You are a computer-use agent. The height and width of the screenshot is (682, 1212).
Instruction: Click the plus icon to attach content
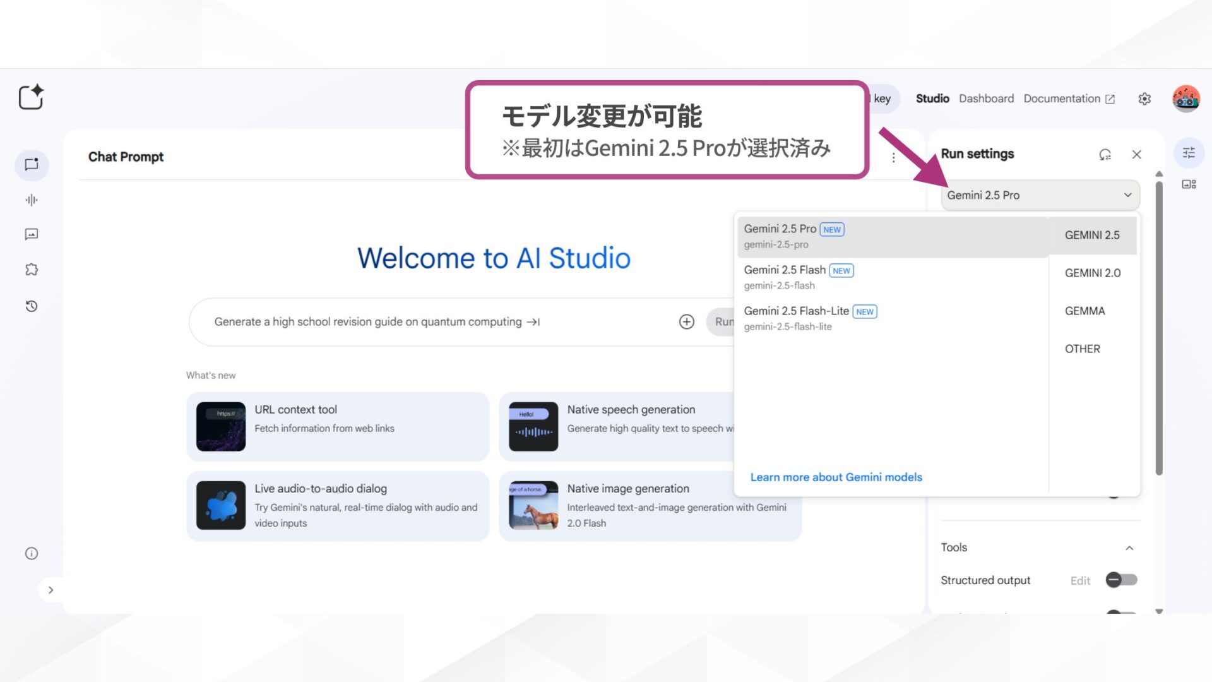click(686, 321)
